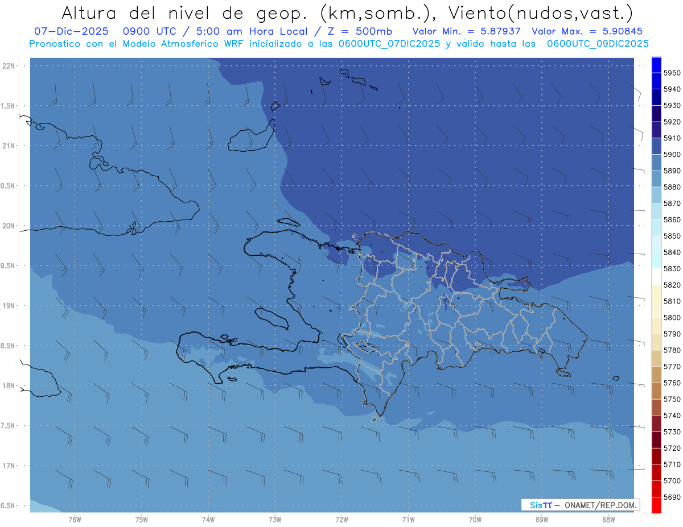Click the 'Z = 500mb' level label
This screenshot has height=527, width=683.
[x=359, y=31]
